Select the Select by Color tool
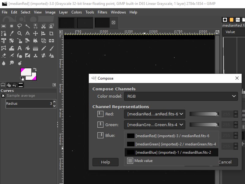This screenshot has width=245, height=184. (x=36, y=26)
